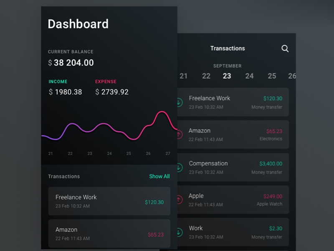Click the EXPENSE label

pos(106,82)
